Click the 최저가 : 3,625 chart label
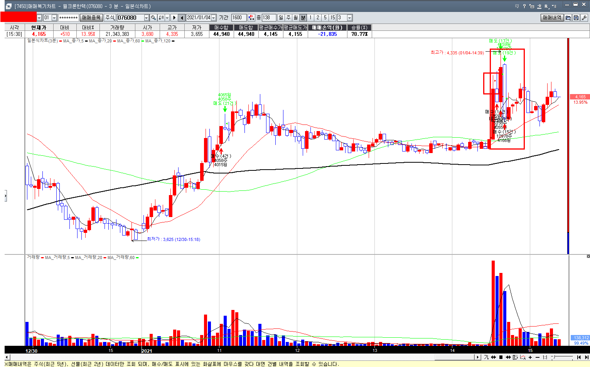Image resolution: width=590 pixels, height=367 pixels. point(173,239)
